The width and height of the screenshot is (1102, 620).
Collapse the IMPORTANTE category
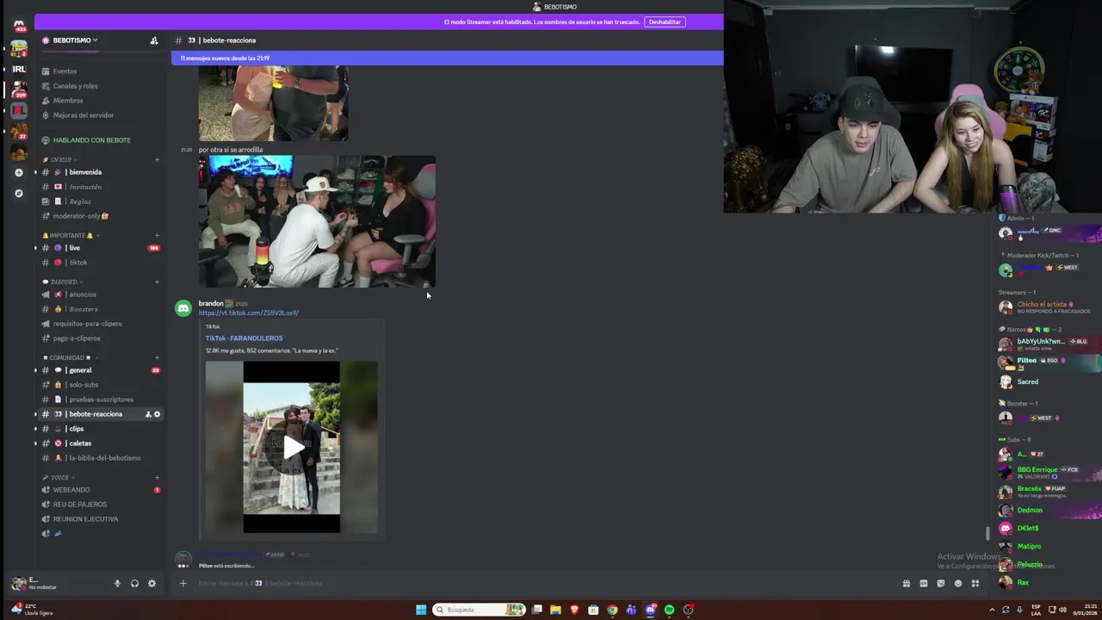pos(71,235)
